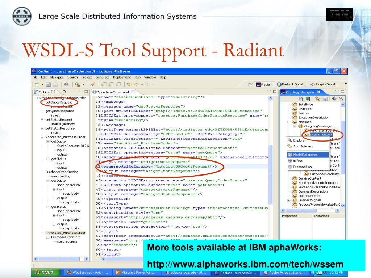Minimize the Outline view panel

(80, 91)
